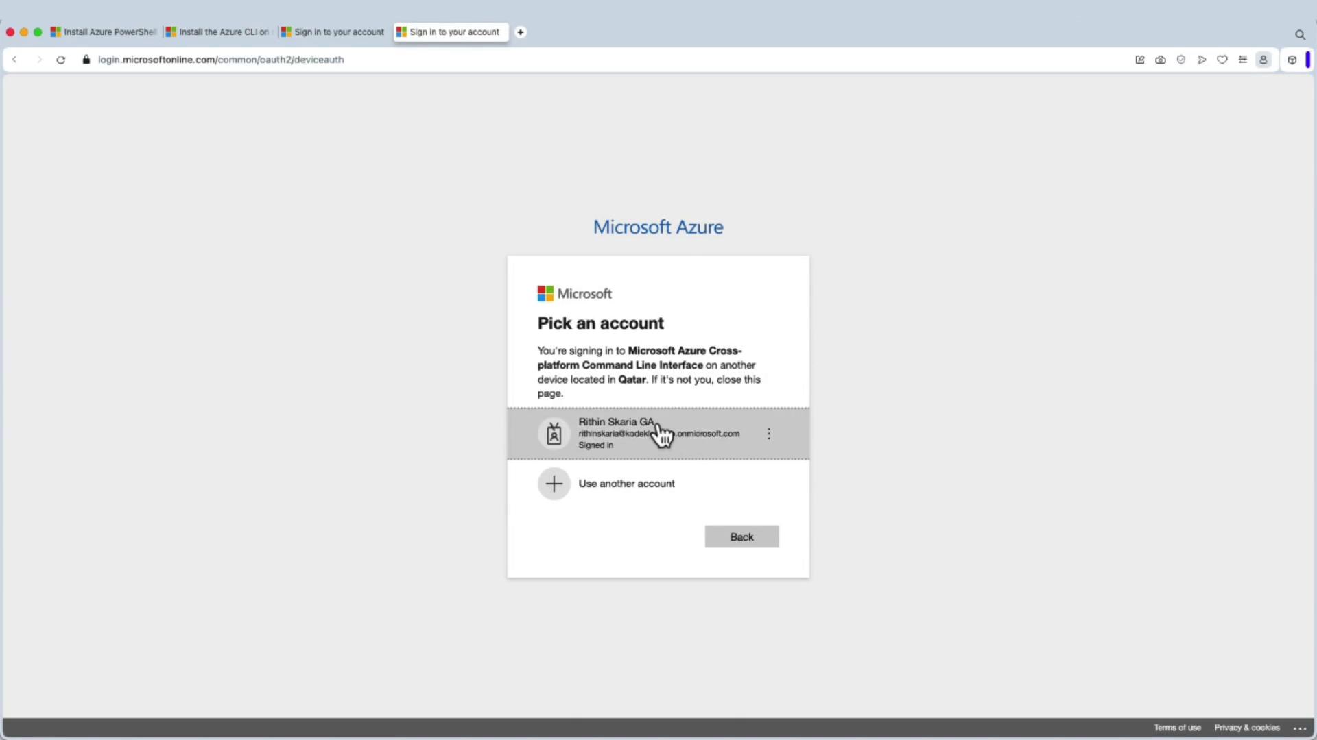Open easy setup sliders icon
The image size is (1317, 740).
pos(1242,60)
